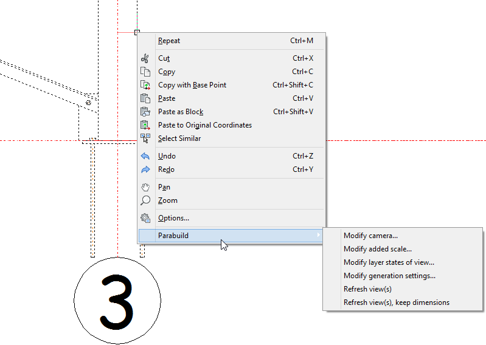The image size is (486, 345).
Task: Click the Copy pages icon
Action: (x=145, y=72)
